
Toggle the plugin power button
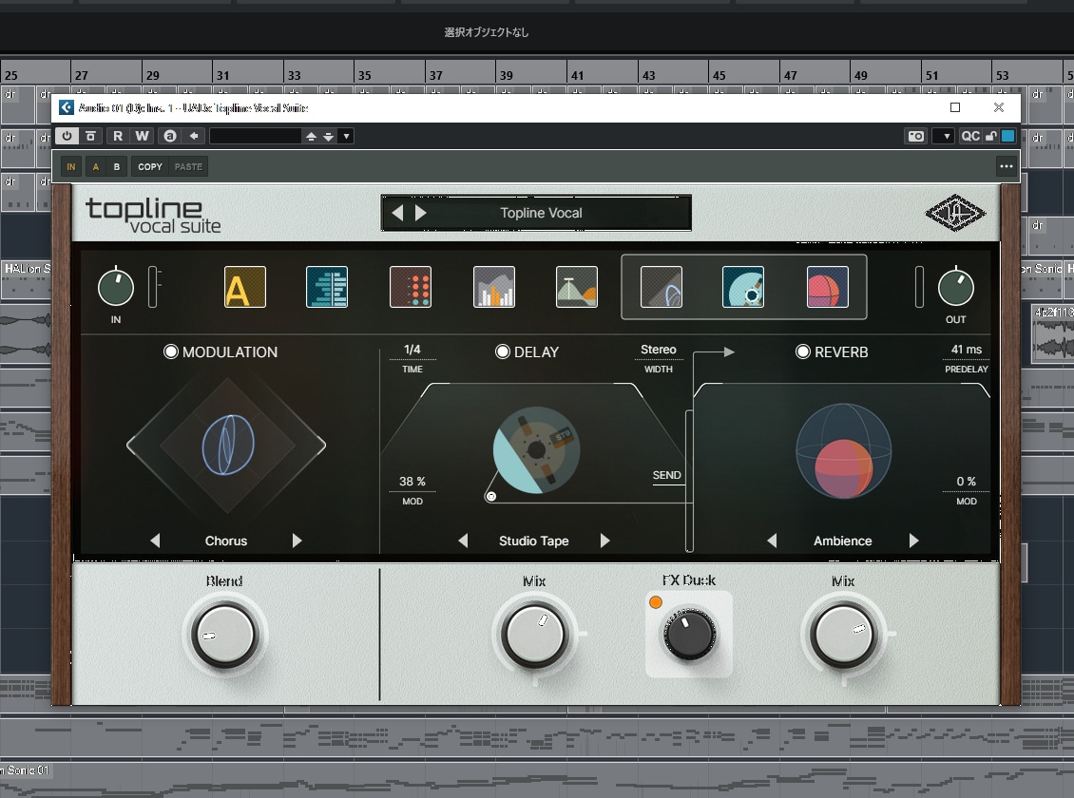67,136
